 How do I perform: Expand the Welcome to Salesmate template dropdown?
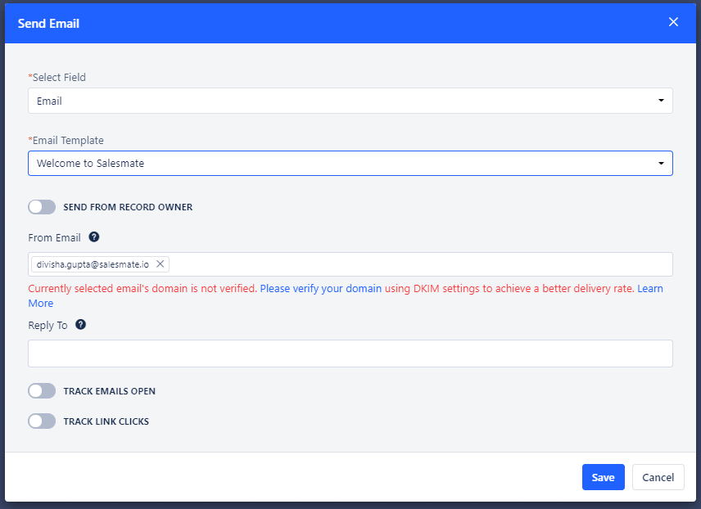click(x=350, y=163)
